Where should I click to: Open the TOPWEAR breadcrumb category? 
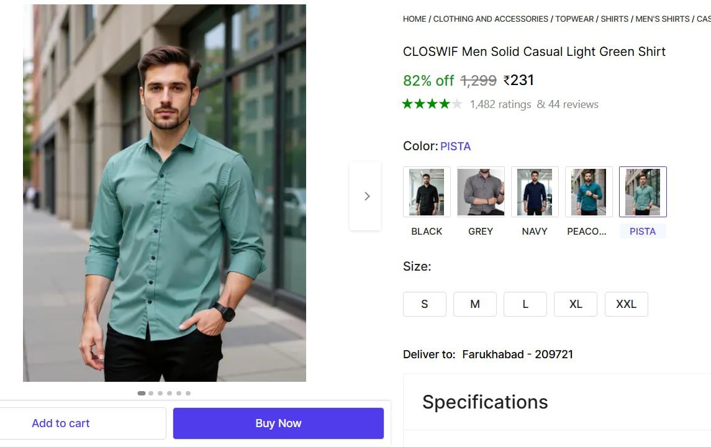(x=574, y=19)
